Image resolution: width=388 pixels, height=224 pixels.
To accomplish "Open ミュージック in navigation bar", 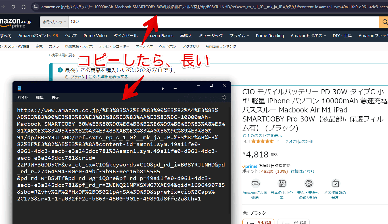I will (211, 36).
